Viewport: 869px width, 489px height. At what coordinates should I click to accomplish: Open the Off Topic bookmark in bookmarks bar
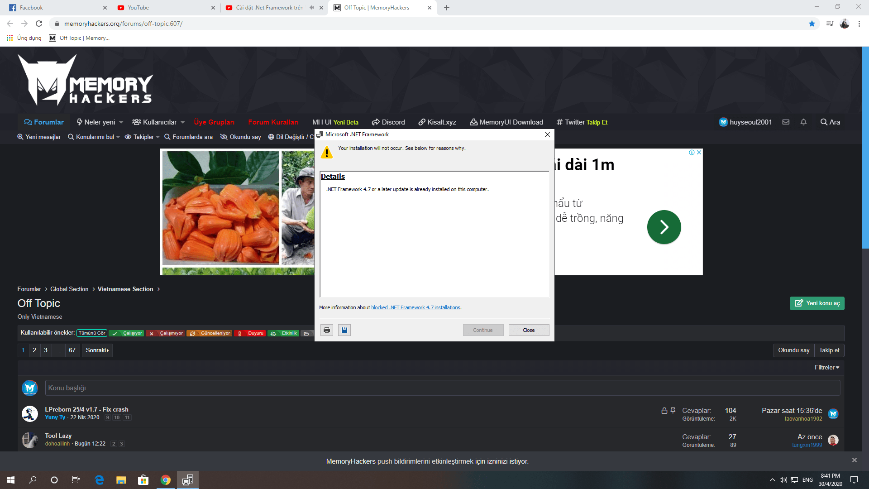pos(80,38)
